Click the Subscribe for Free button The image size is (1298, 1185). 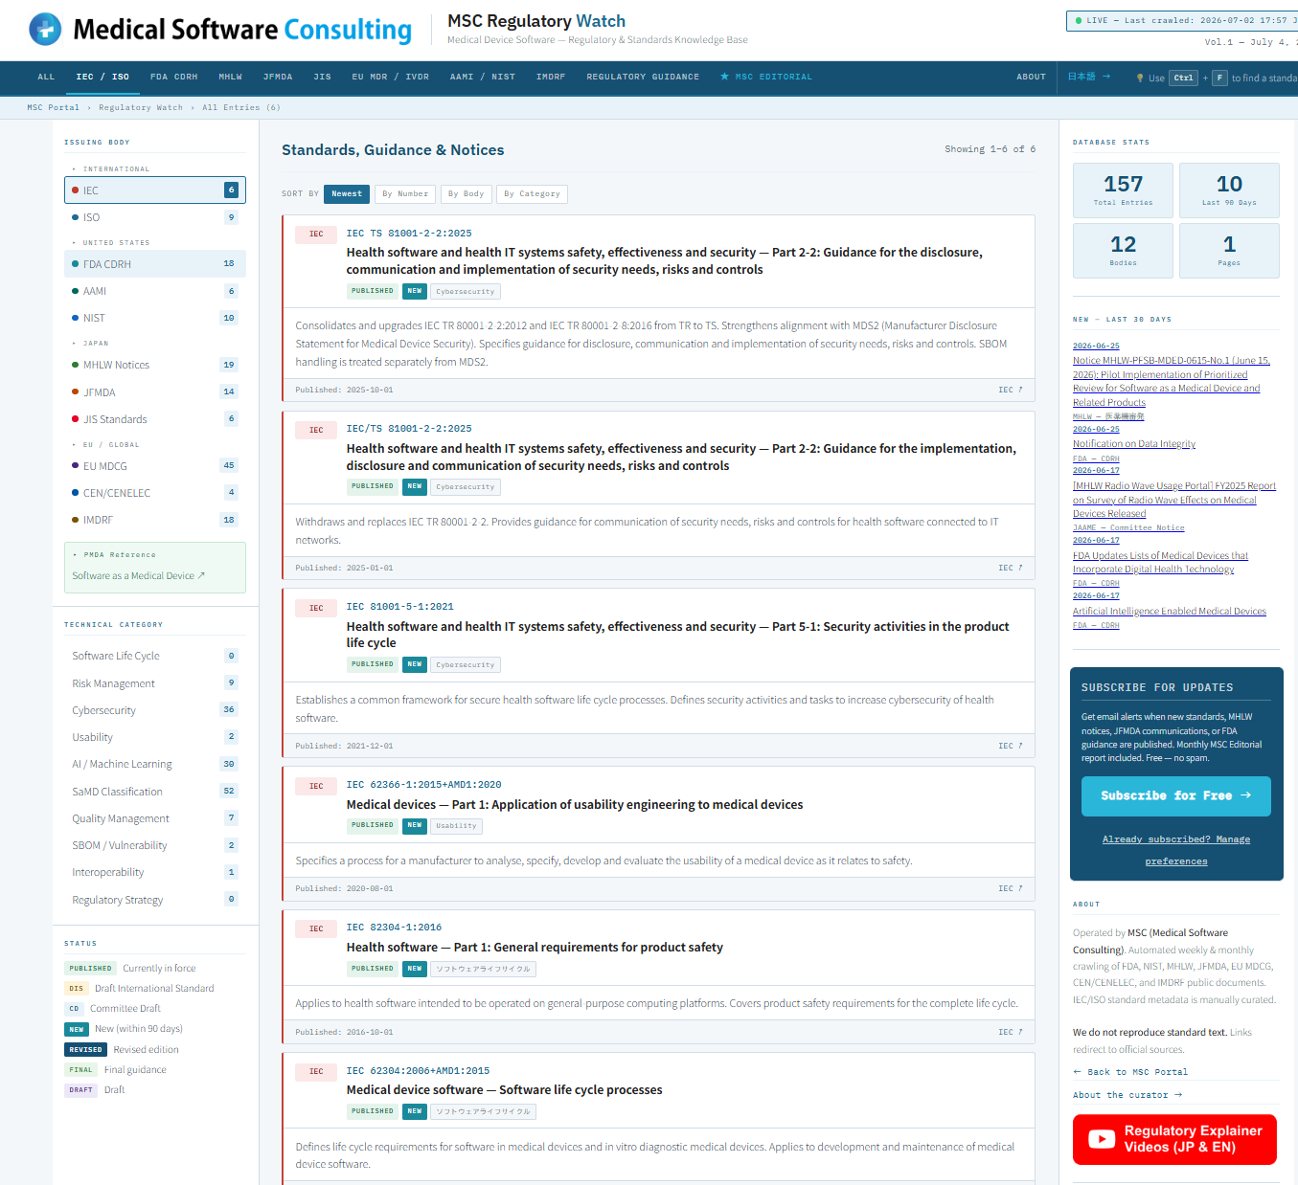point(1175,796)
